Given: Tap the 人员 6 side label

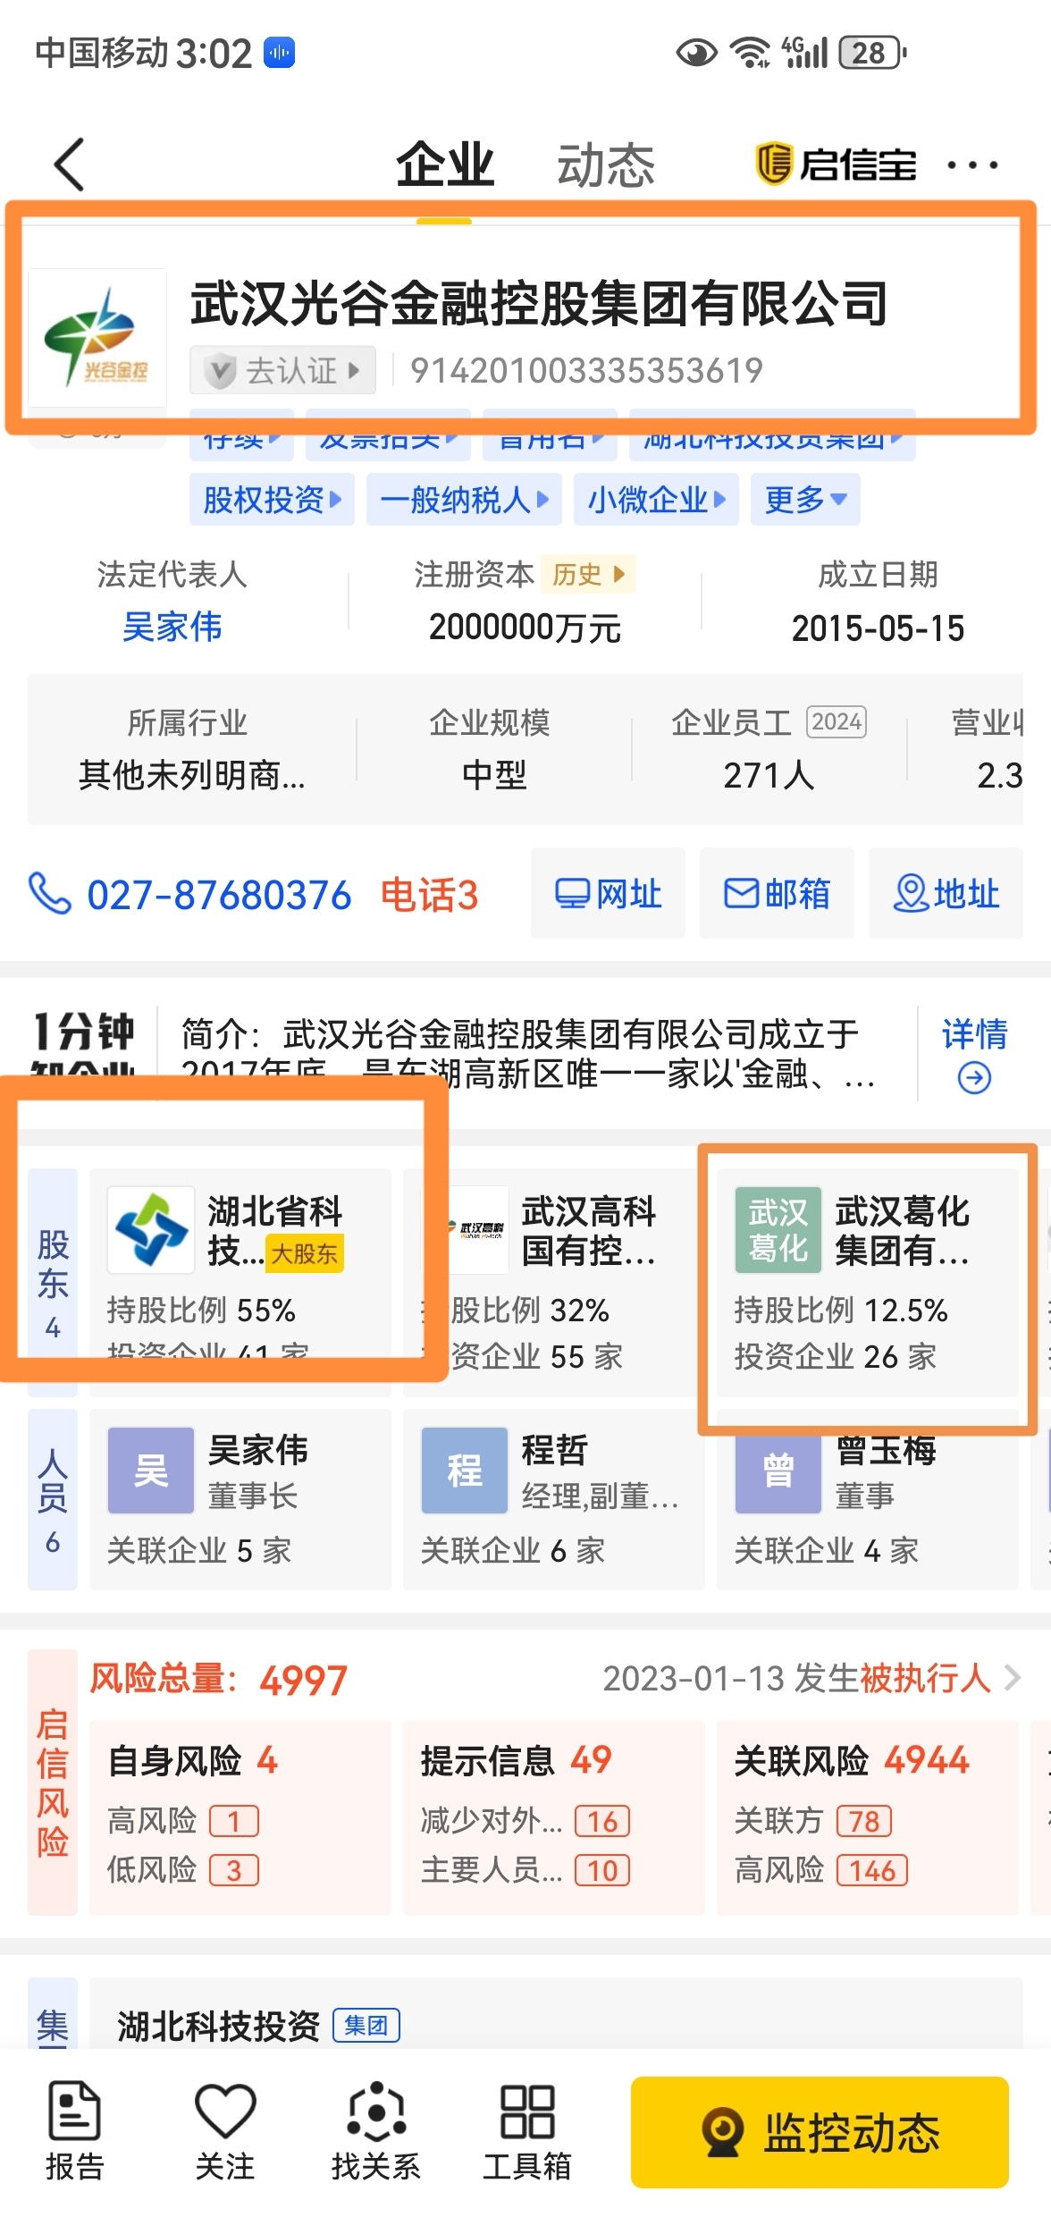Looking at the screenshot, I should (53, 1499).
